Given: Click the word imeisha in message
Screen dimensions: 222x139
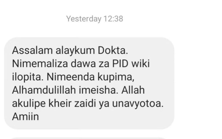Looking at the screenshot, I should 98,90.
